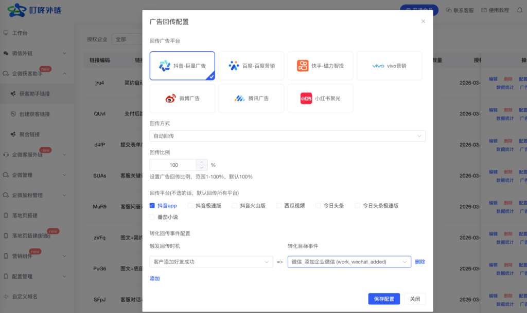Image resolution: width=527 pixels, height=313 pixels.
Task: Check the 番茄小说 checkbox
Action: tap(152, 217)
